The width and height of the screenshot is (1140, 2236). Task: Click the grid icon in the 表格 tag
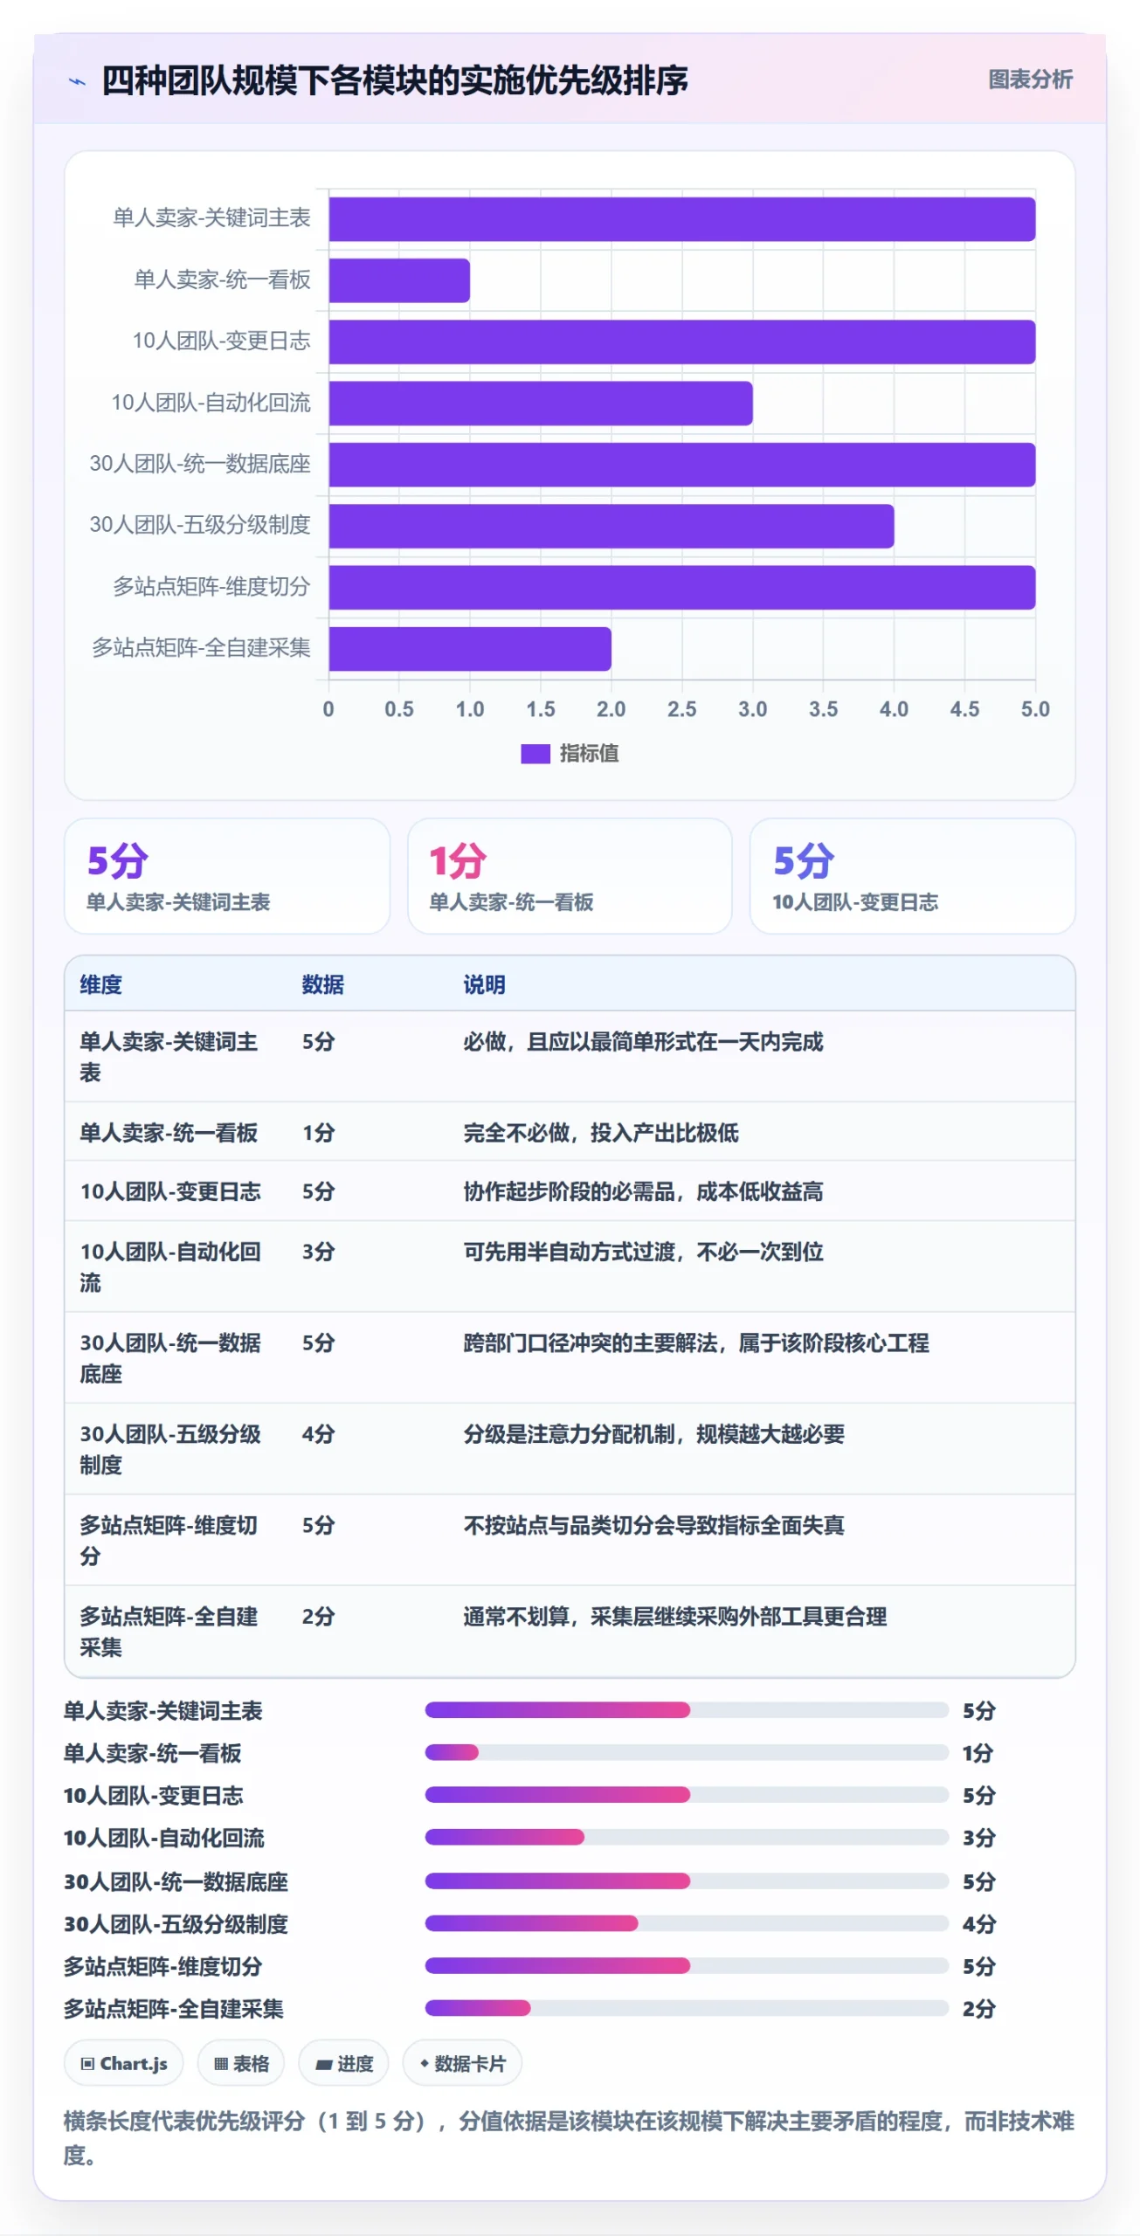tap(221, 2064)
